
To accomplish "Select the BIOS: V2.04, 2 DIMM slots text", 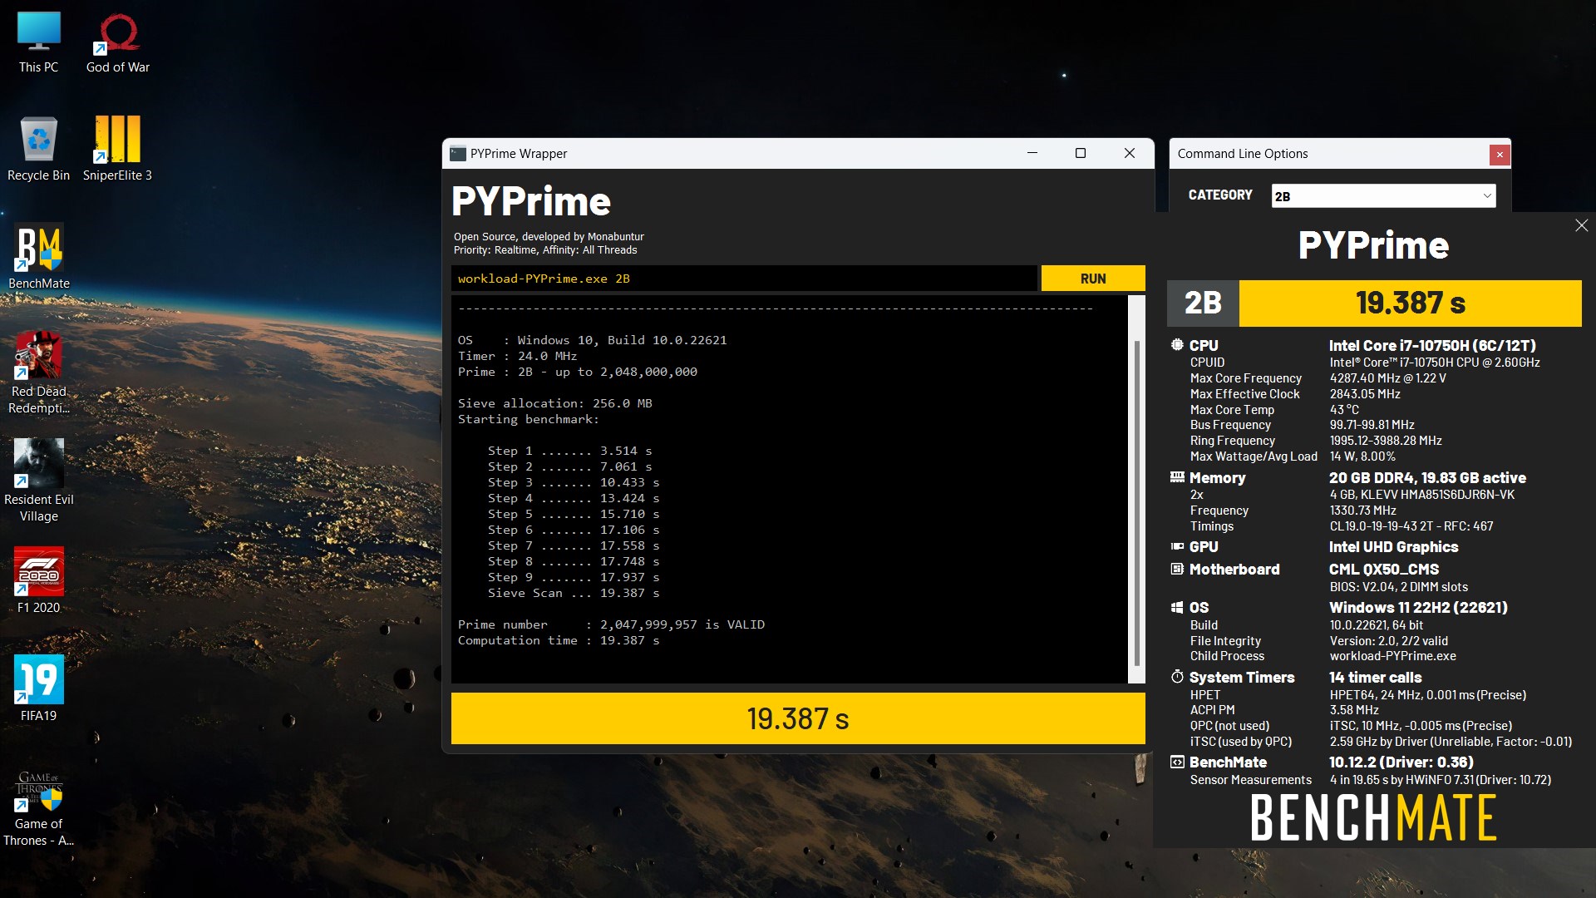I will [1398, 587].
